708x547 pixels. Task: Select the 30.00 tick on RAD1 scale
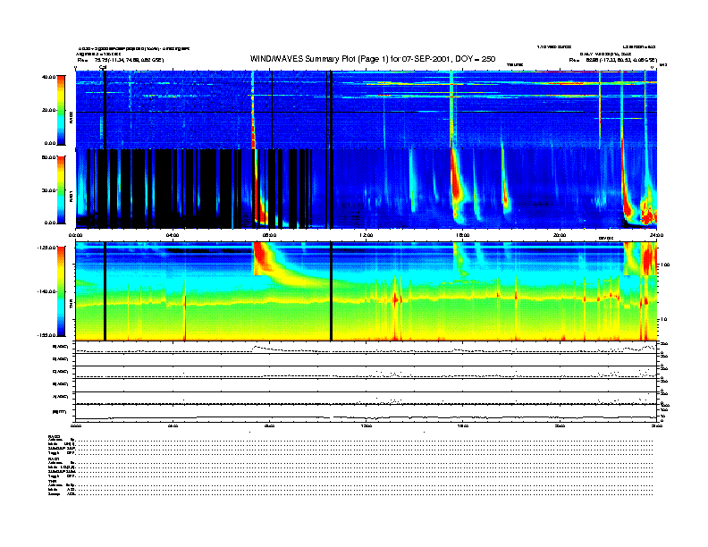(48, 190)
